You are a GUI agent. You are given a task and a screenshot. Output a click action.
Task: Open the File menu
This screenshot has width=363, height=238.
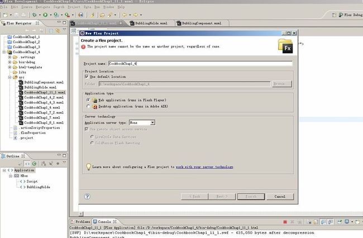[4, 7]
